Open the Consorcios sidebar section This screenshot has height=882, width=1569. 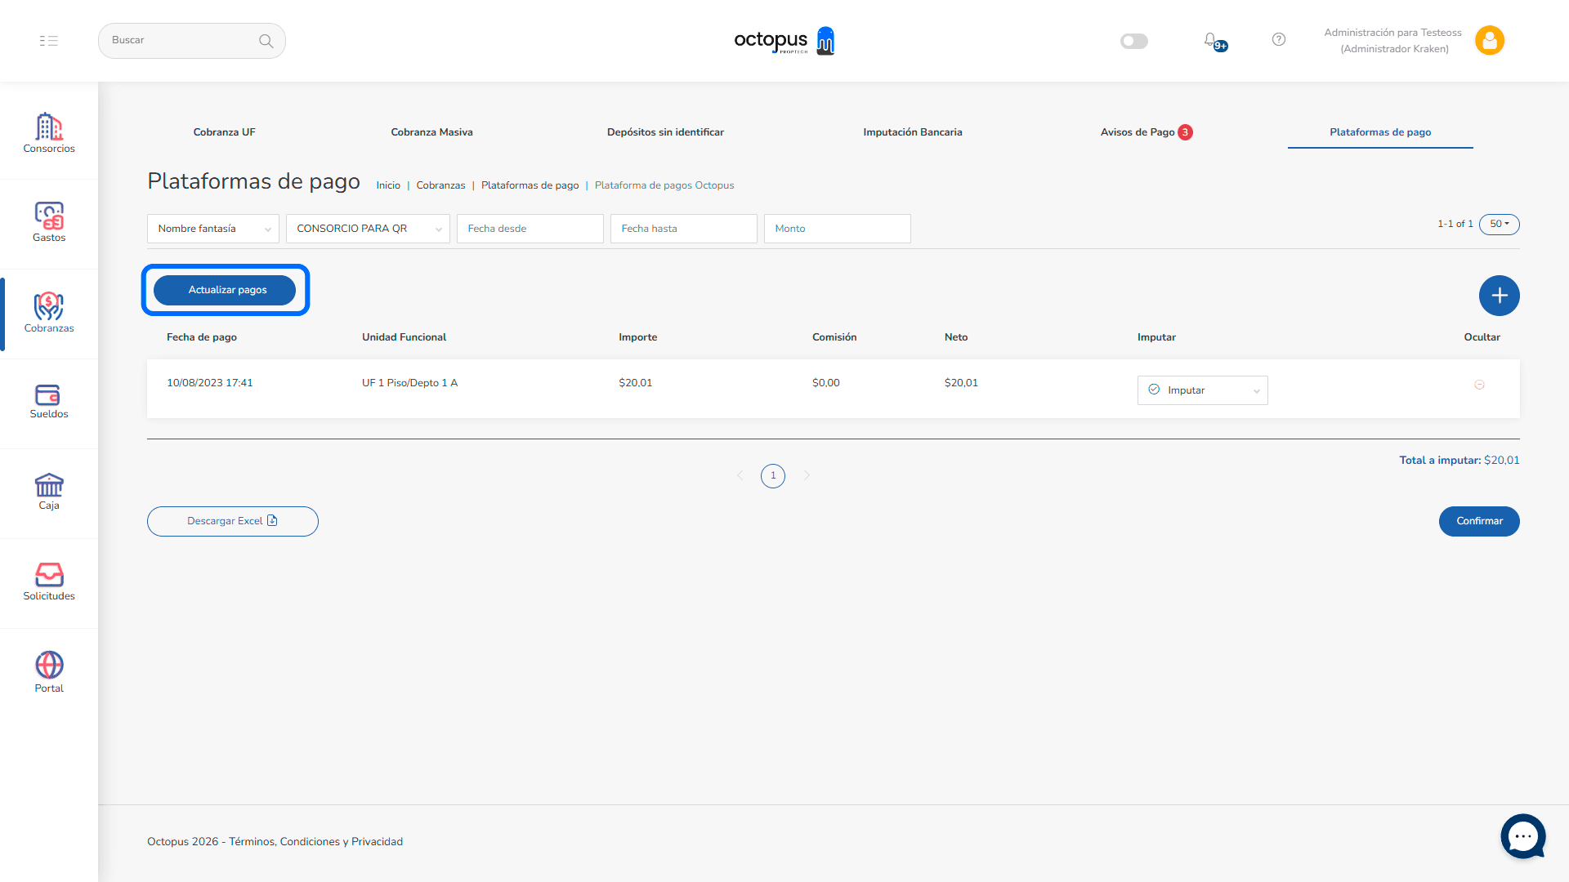point(49,132)
